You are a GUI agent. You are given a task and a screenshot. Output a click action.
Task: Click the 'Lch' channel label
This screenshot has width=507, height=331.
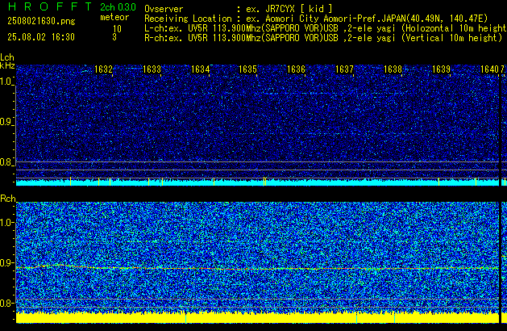(x=7, y=57)
